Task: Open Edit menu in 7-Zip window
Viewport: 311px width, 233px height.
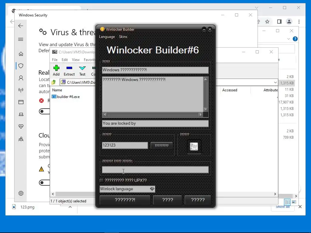Action: coord(64,60)
